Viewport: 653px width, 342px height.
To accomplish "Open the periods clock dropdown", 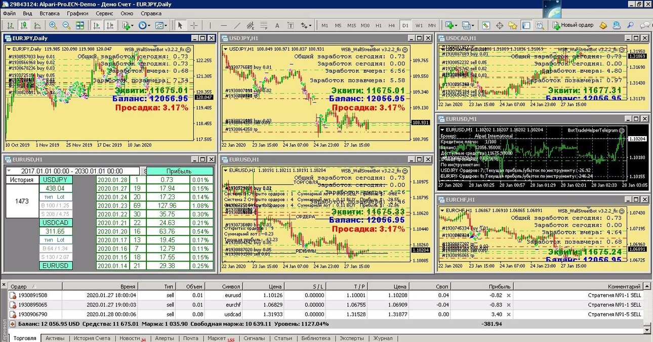I will (x=144, y=25).
